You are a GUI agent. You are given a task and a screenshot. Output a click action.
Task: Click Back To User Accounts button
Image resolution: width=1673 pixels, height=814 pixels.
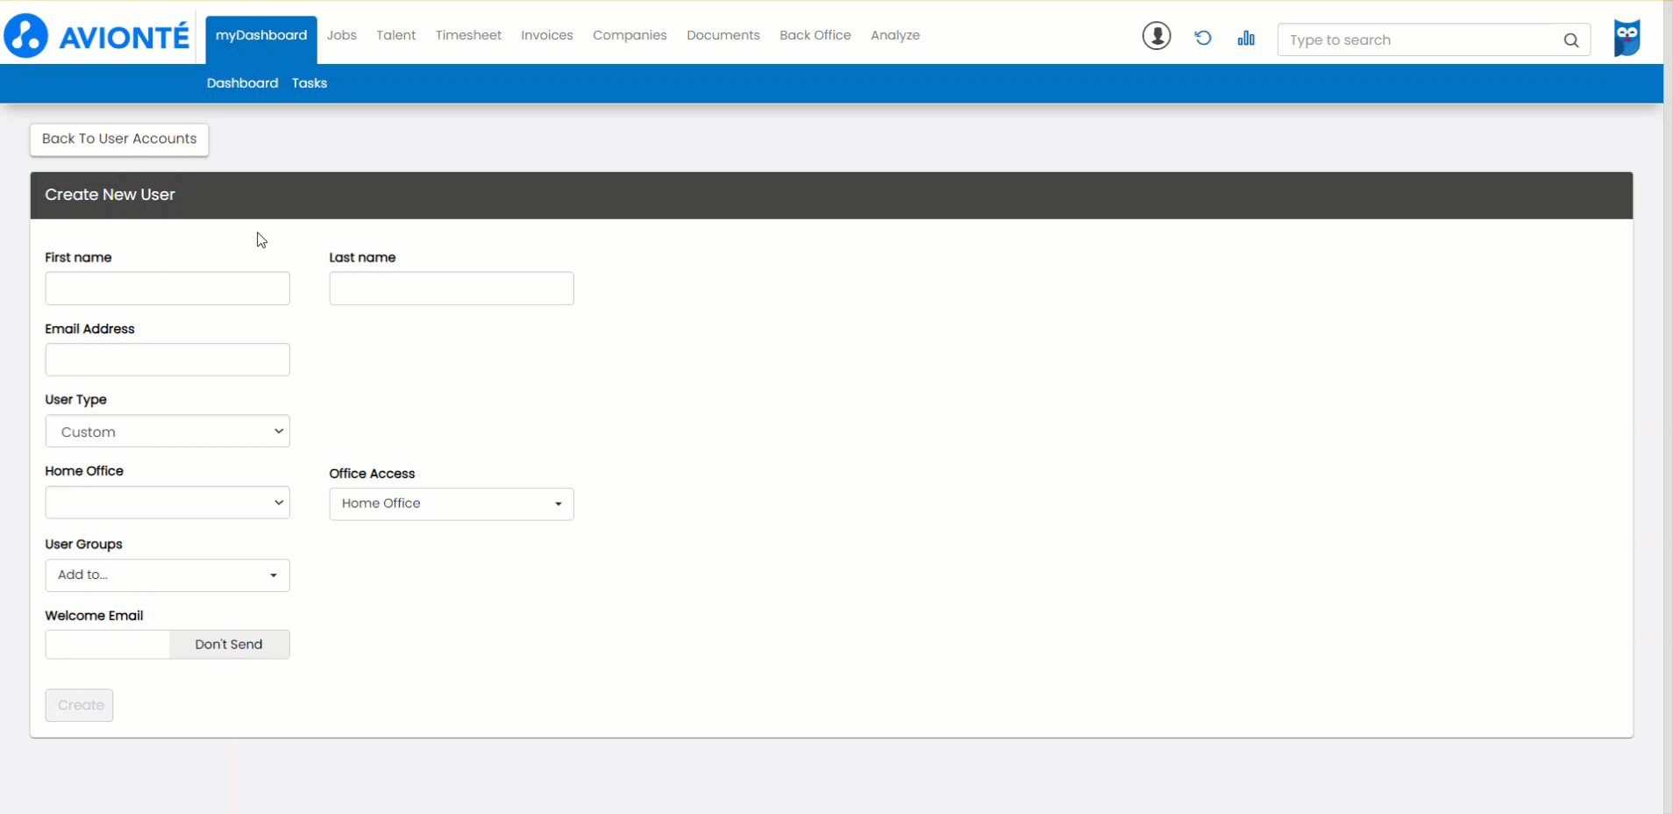[119, 139]
